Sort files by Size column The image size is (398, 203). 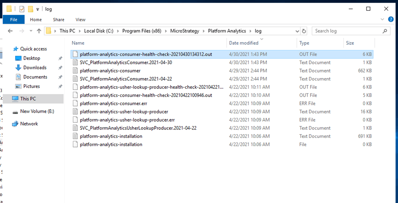350,43
